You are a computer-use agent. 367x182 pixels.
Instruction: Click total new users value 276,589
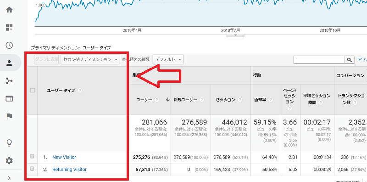click(x=194, y=122)
